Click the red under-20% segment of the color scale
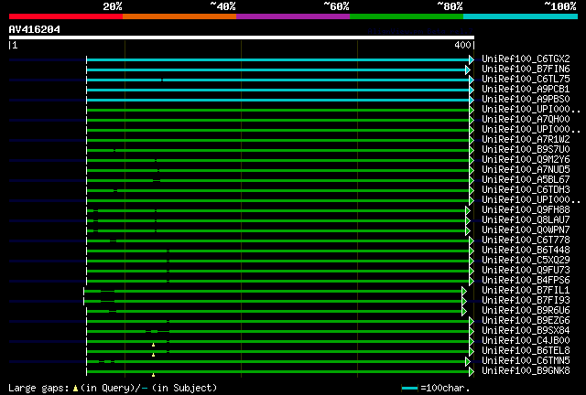Image resolution: width=586 pixels, height=395 pixels. (66, 16)
